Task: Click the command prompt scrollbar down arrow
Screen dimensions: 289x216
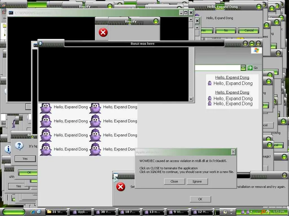Action: 191,99
